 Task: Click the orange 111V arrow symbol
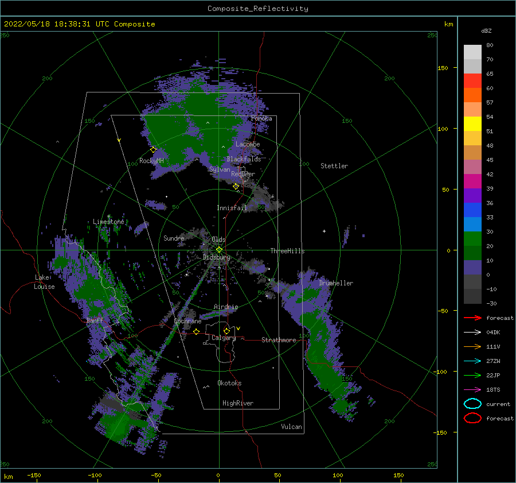click(x=472, y=346)
